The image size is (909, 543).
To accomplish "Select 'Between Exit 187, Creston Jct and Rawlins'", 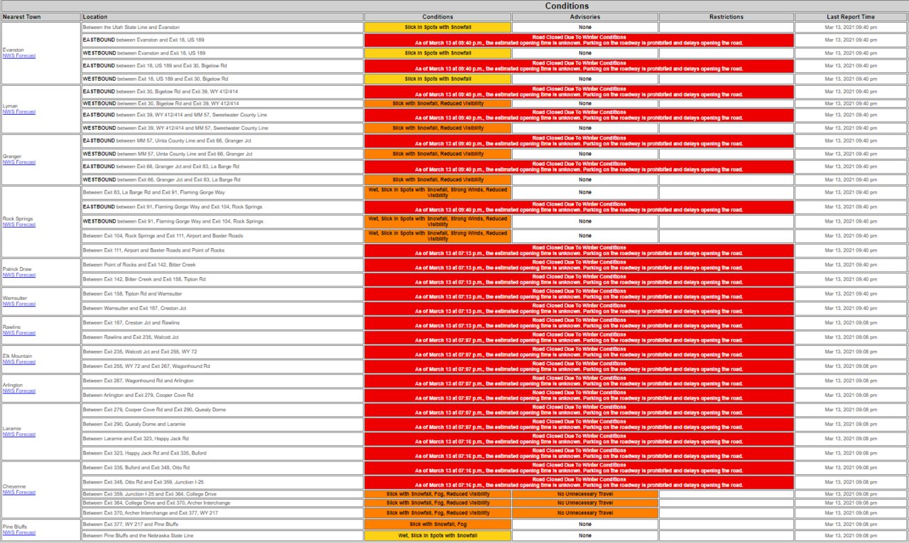I will (x=223, y=323).
